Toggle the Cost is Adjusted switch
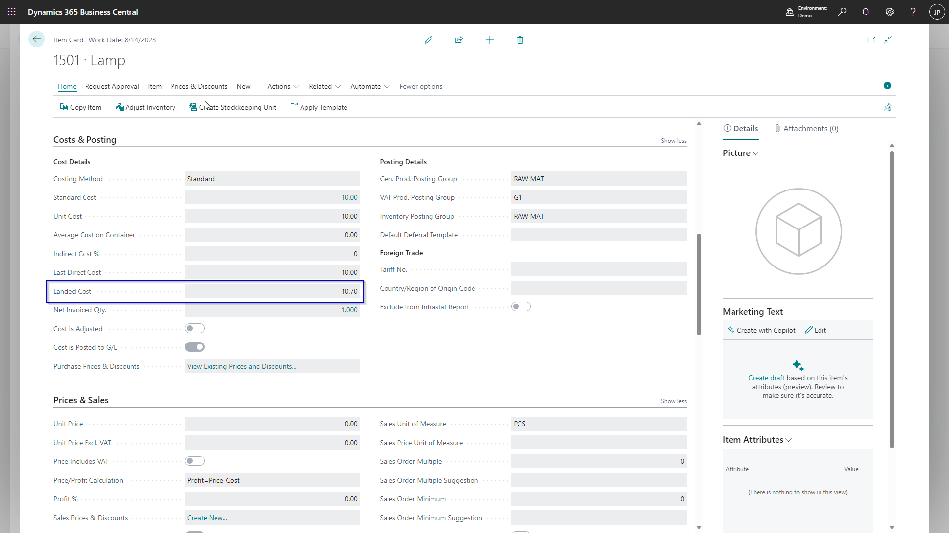 [x=195, y=329]
